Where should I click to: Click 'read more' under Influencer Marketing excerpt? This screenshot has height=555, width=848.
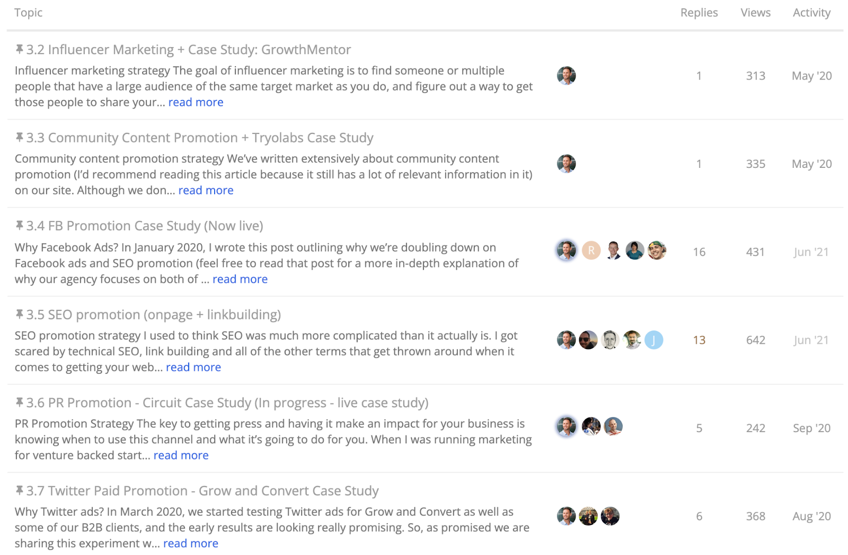[196, 102]
